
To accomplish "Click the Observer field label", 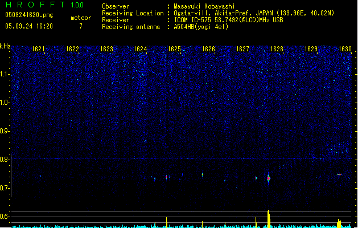I will point(116,6).
